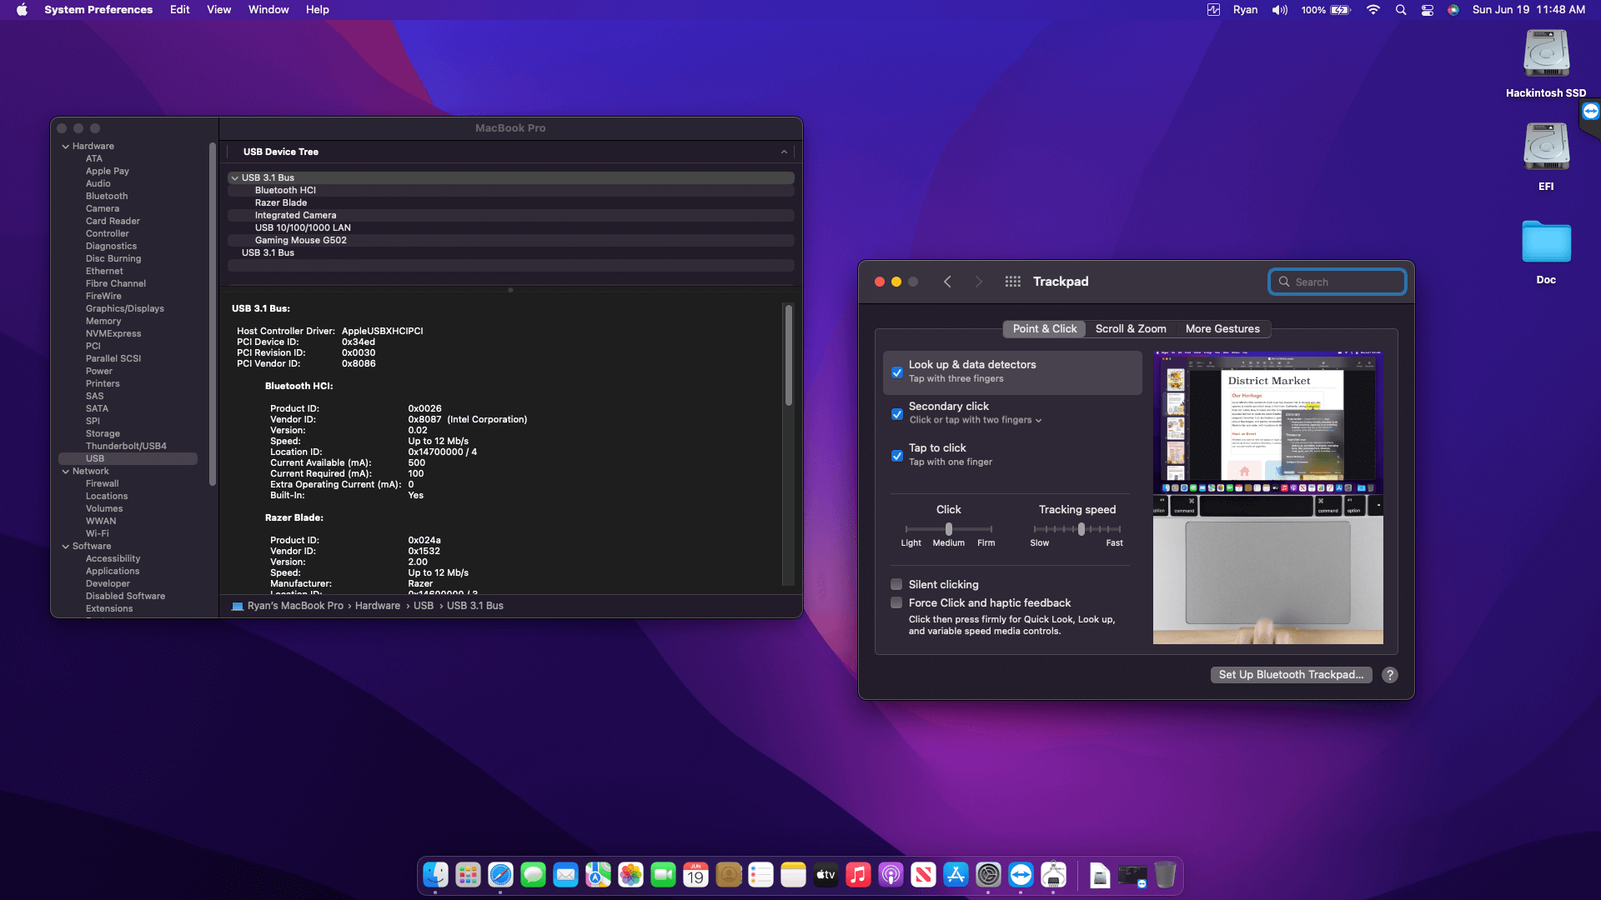
Task: Open Trash in the Dock
Action: (1165, 874)
